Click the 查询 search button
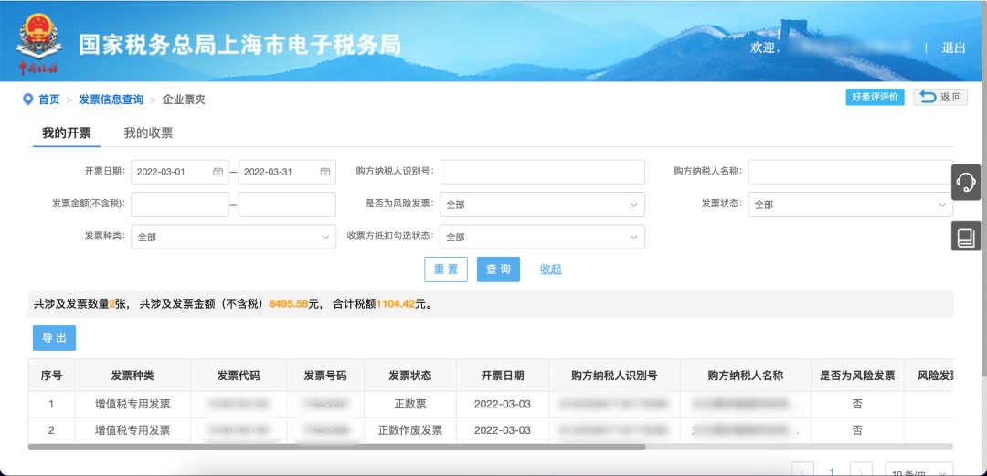This screenshot has width=987, height=476. [x=498, y=270]
